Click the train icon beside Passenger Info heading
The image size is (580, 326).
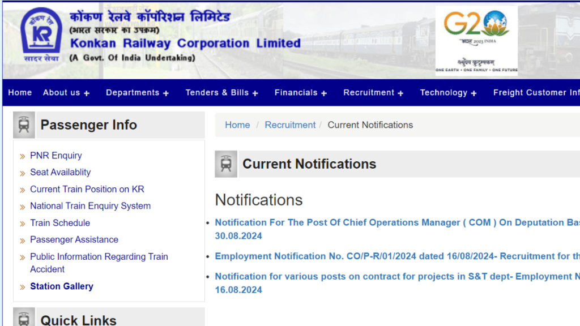(x=24, y=125)
